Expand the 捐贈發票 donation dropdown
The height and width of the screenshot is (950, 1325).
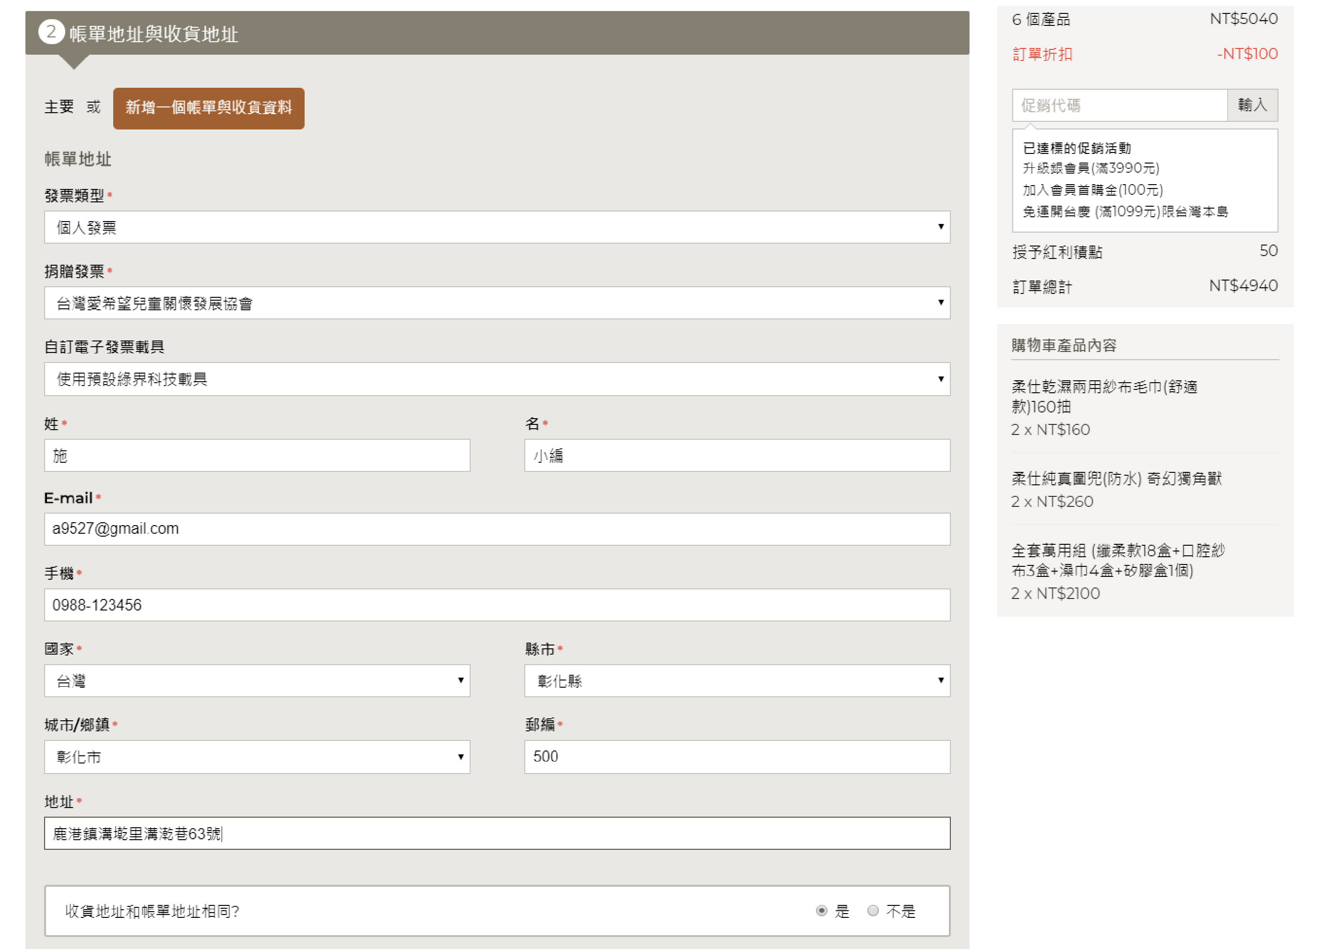tap(497, 303)
